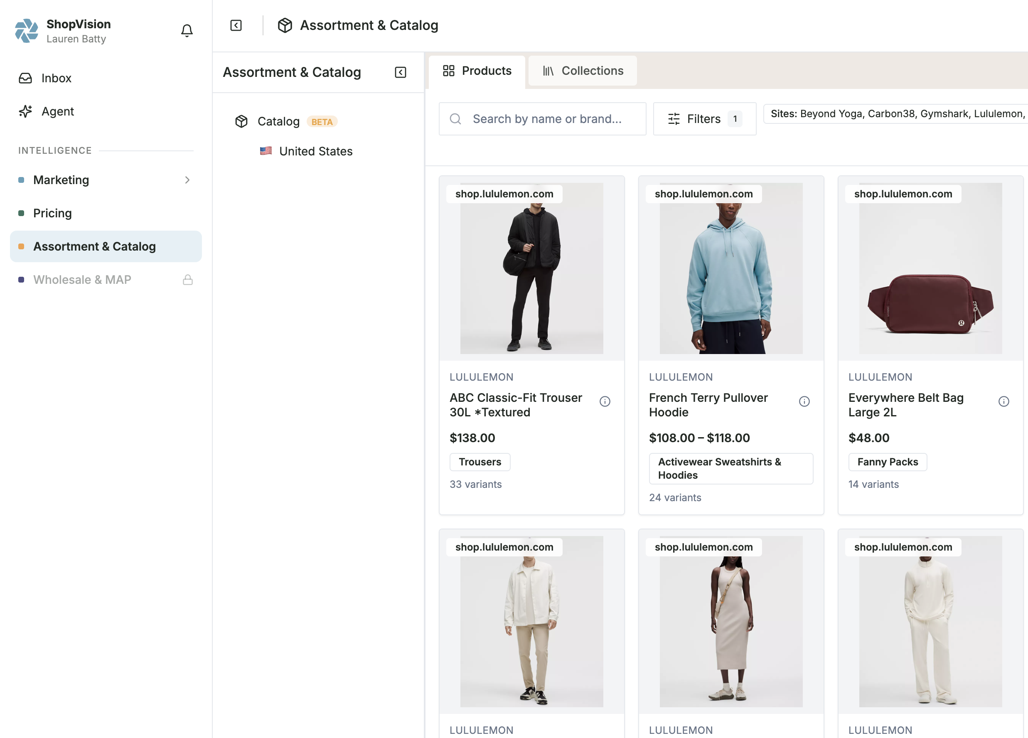Click the French Terry Pullover Hoodie title
This screenshot has height=738, width=1028.
tap(708, 405)
